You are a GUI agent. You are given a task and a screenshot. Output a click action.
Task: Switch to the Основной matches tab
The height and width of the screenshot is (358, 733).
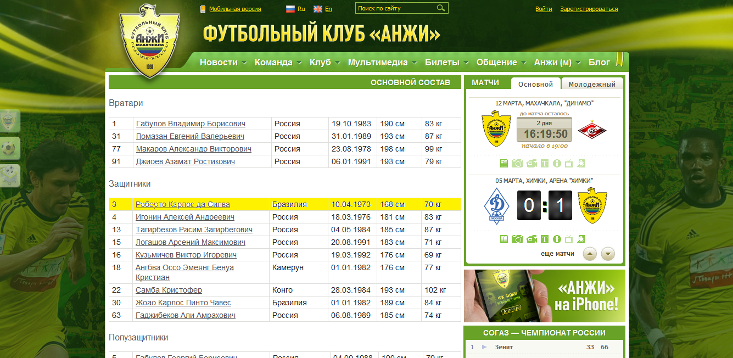pyautogui.click(x=535, y=84)
